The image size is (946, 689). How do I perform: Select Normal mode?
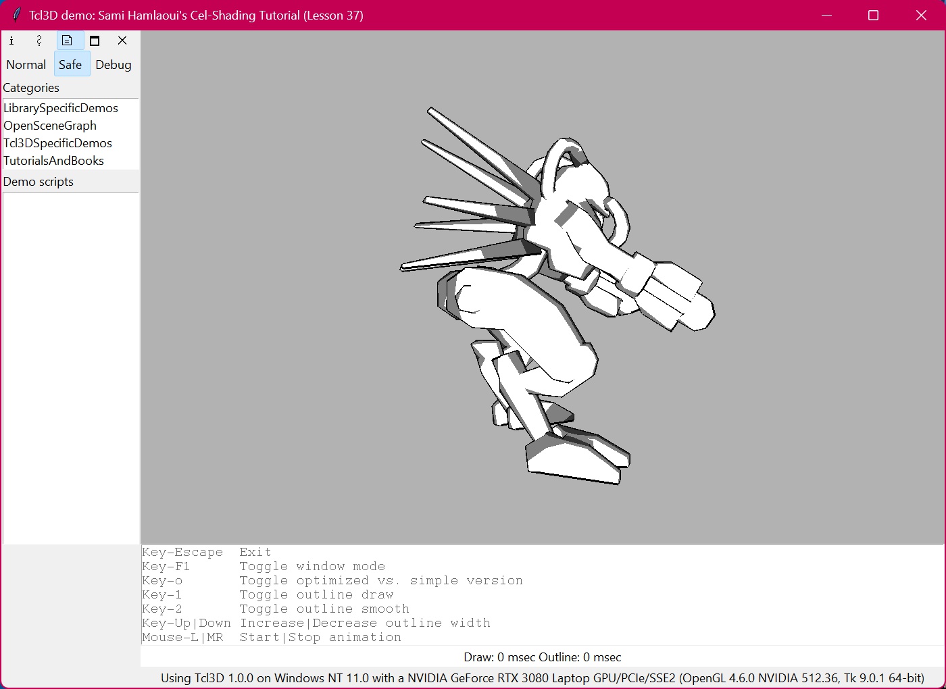[x=26, y=65]
